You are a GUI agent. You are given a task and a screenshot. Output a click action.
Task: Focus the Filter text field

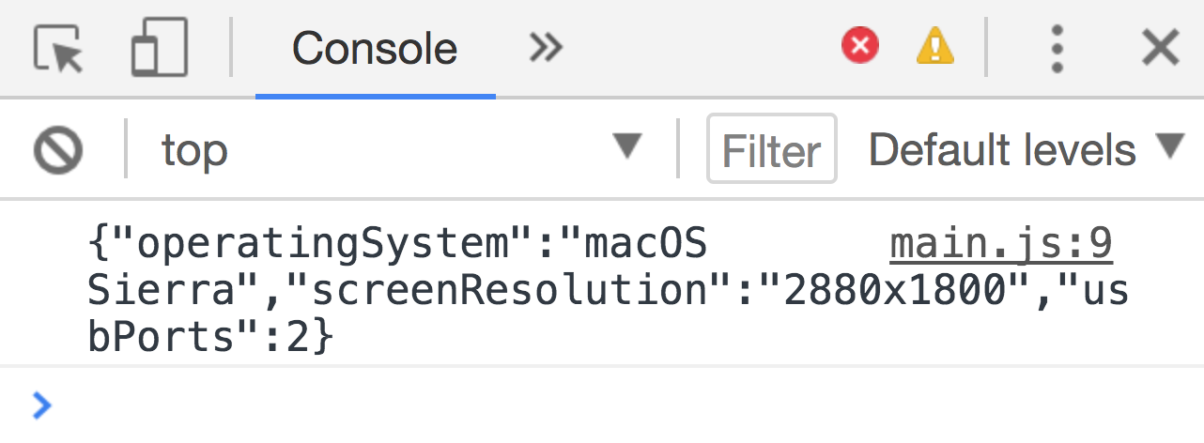coord(771,150)
